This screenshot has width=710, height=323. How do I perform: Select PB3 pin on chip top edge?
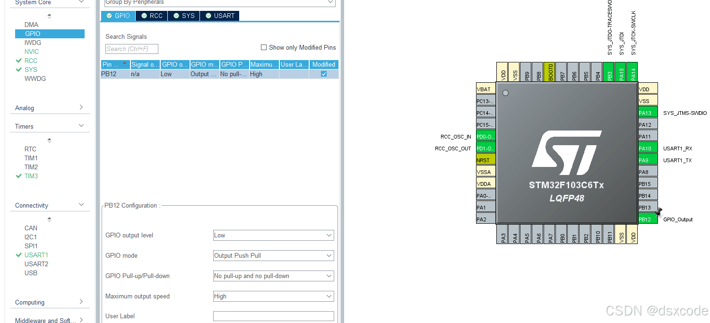(x=608, y=72)
